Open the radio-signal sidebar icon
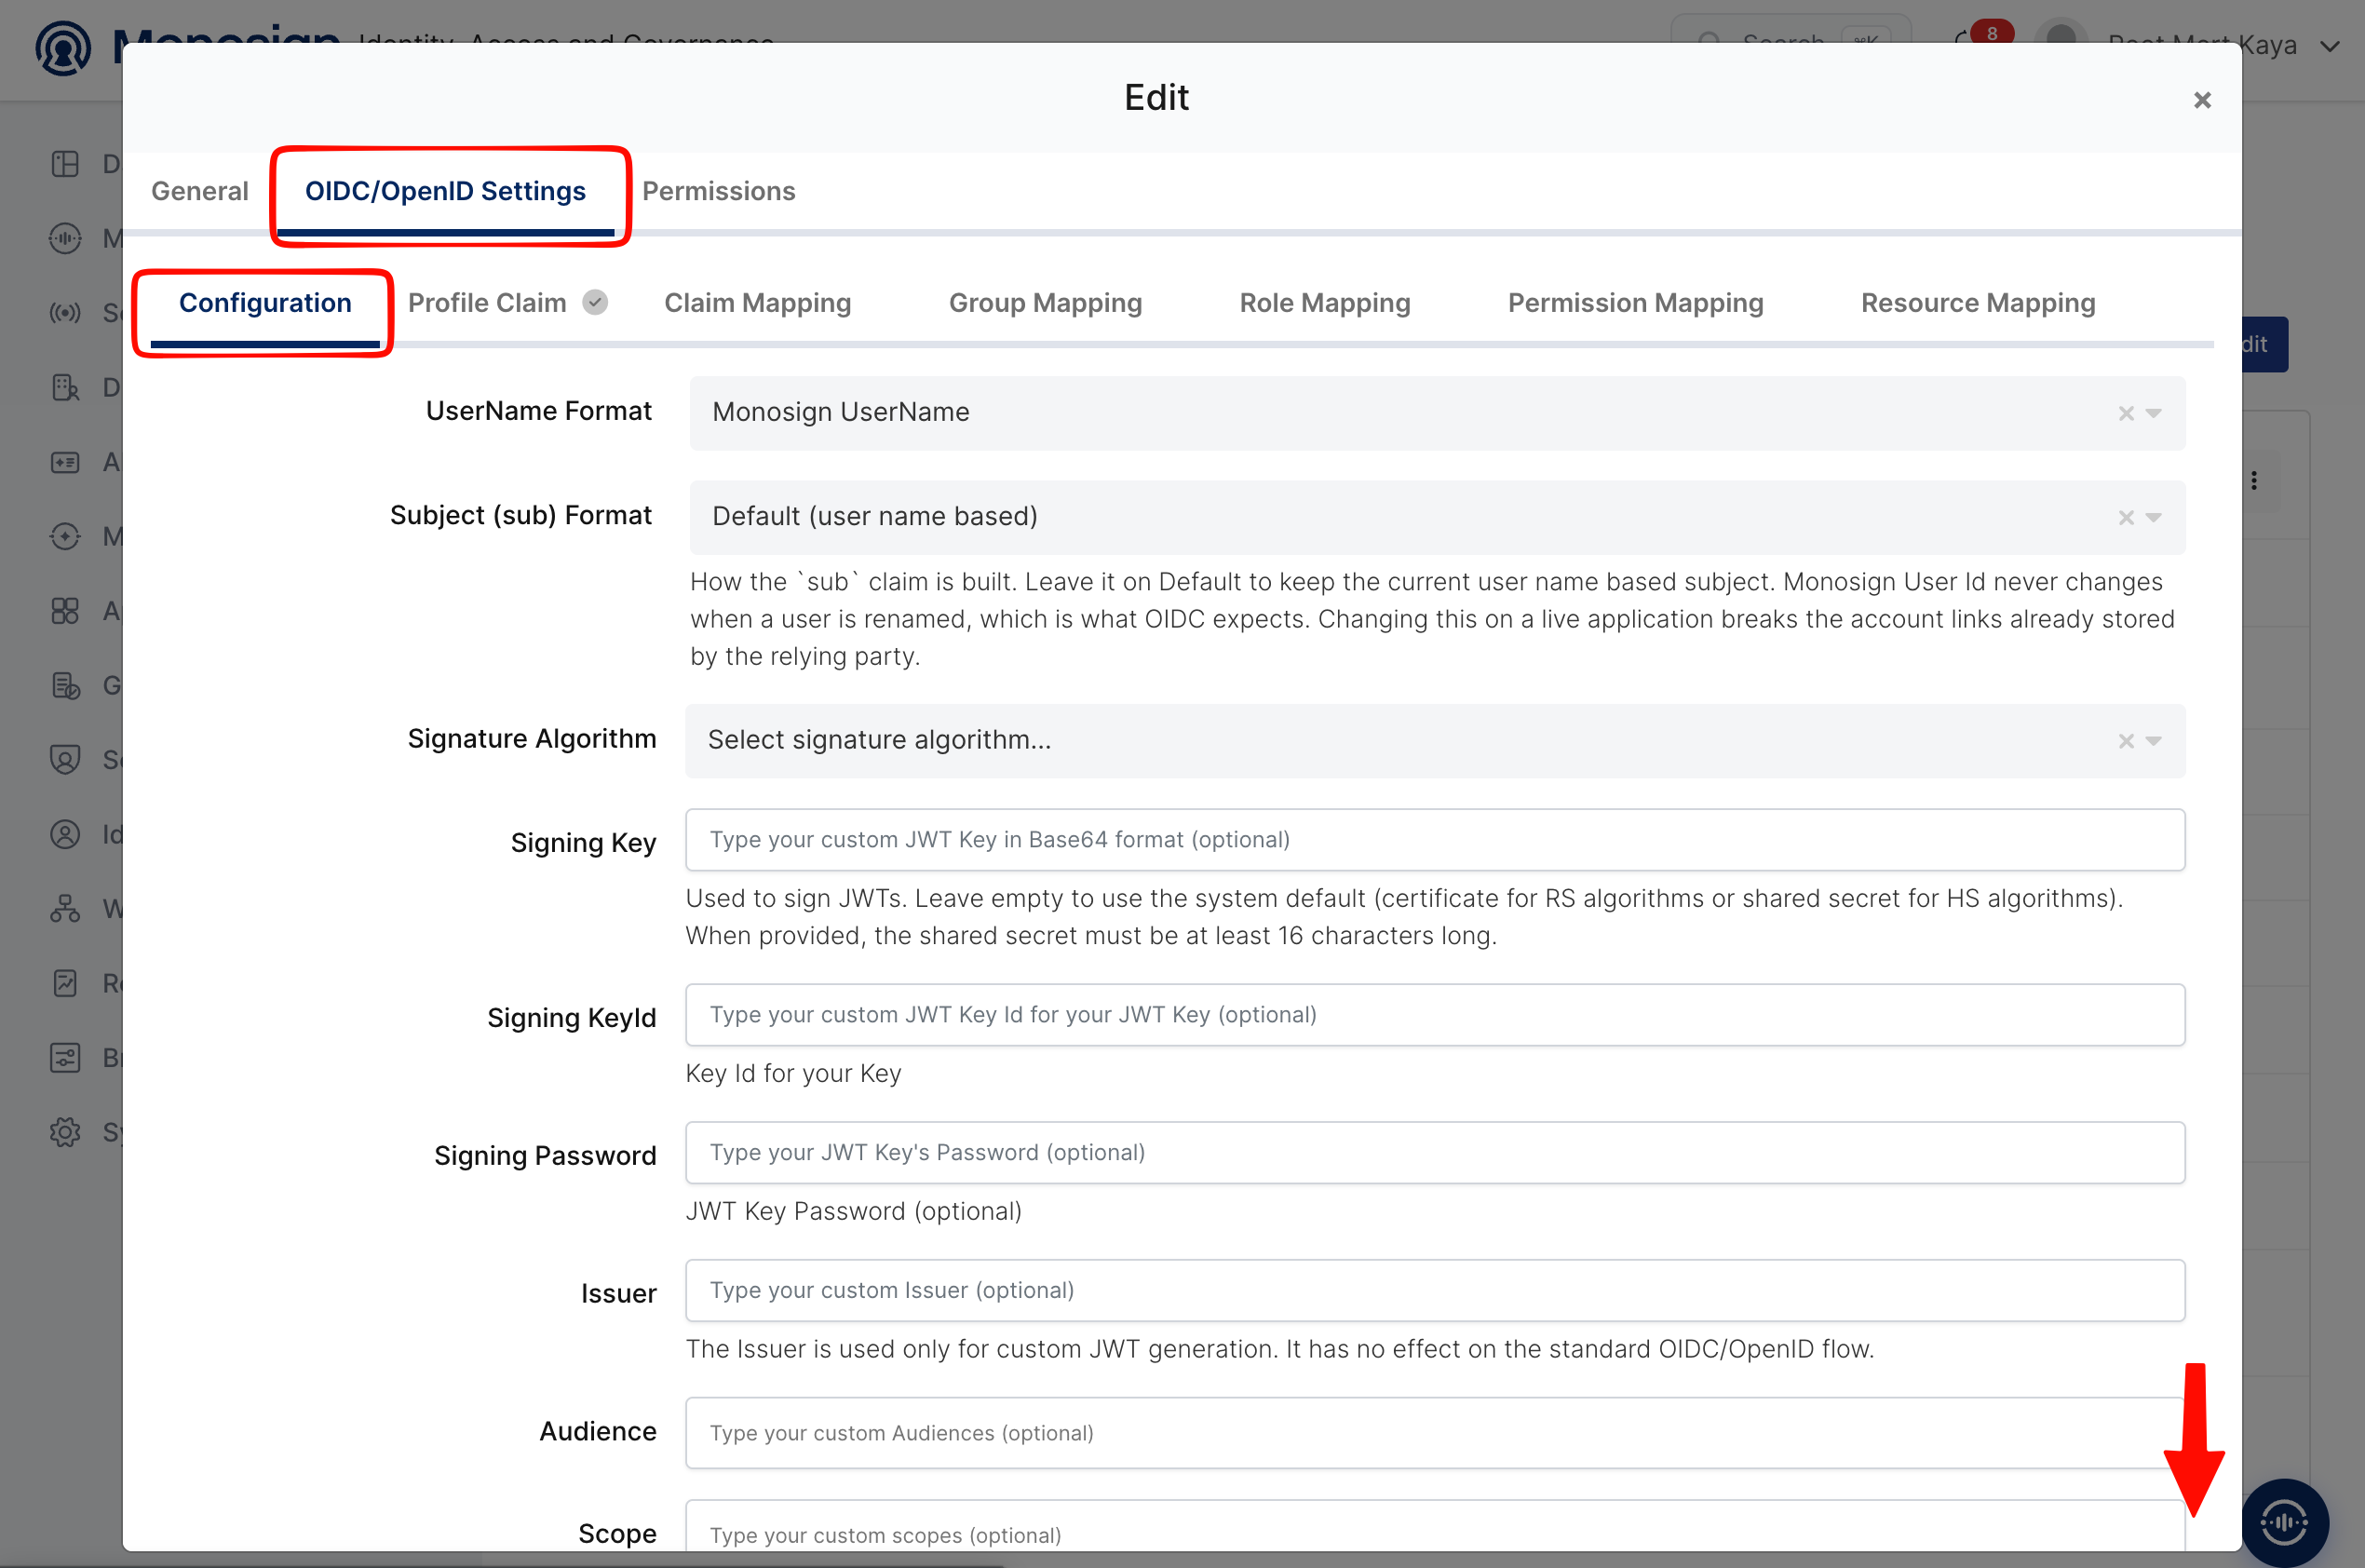The width and height of the screenshot is (2365, 1568). point(65,313)
